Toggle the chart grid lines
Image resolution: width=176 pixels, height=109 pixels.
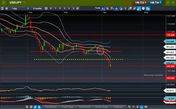point(116,8)
